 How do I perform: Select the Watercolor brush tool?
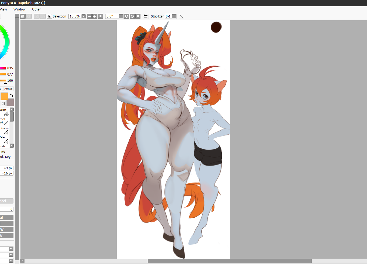(5, 139)
